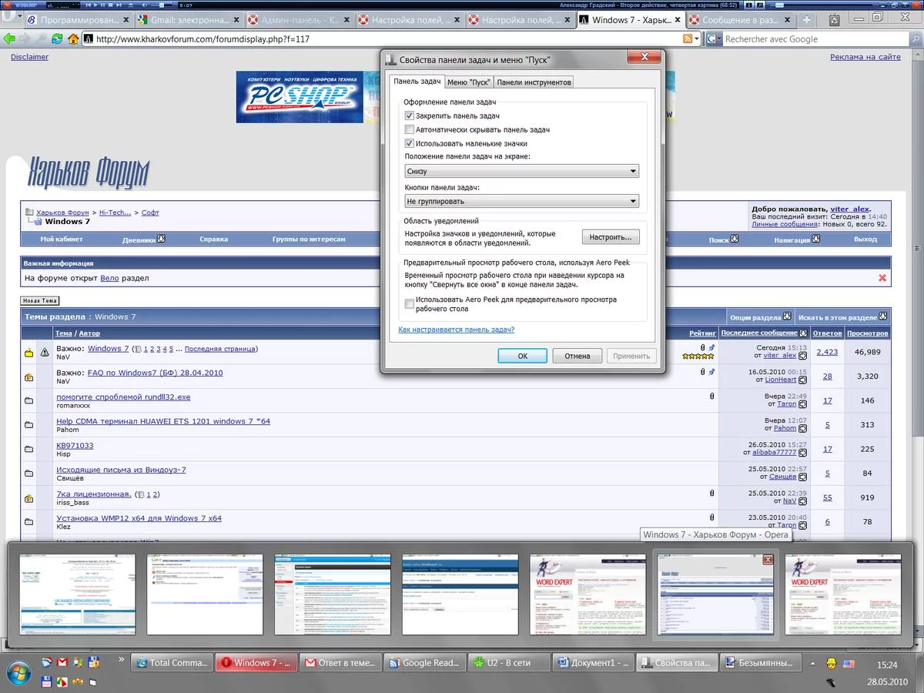Open taskbar position dropdown showing Снизу
Image resolution: width=924 pixels, height=693 pixels.
pyautogui.click(x=522, y=171)
